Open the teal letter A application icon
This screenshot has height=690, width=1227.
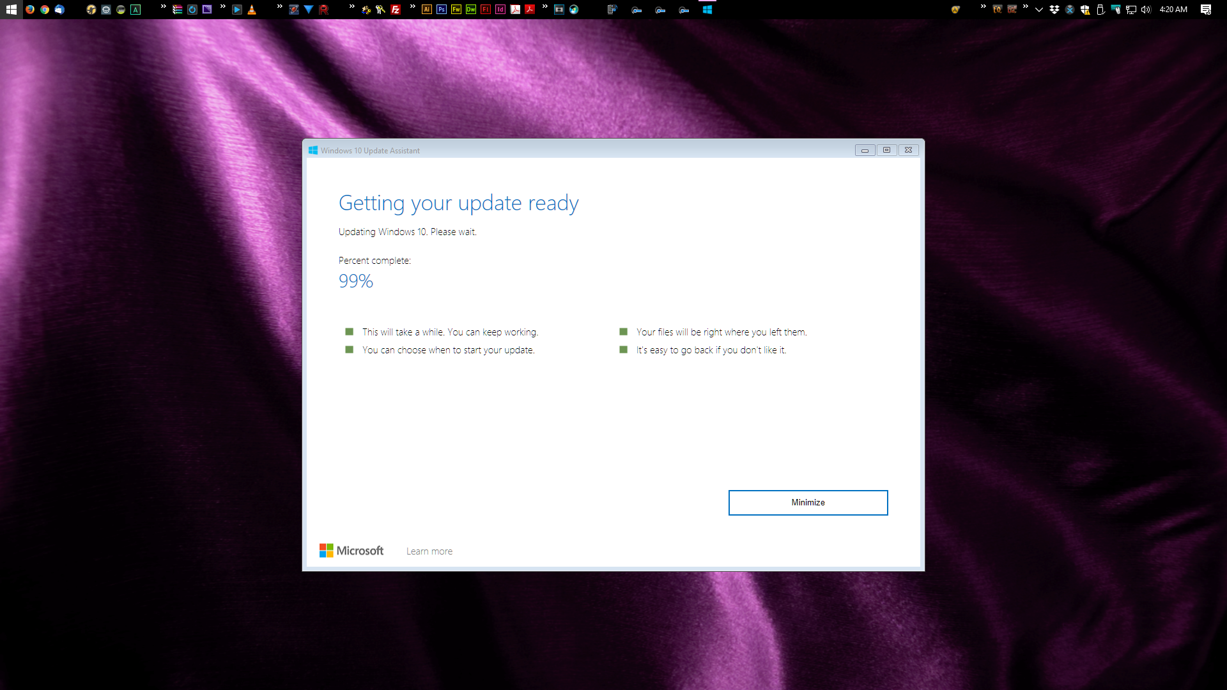coord(135,10)
